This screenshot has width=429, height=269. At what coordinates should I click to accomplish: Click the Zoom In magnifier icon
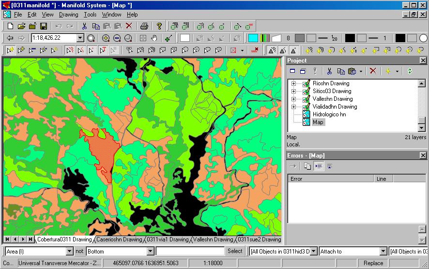click(x=106, y=38)
